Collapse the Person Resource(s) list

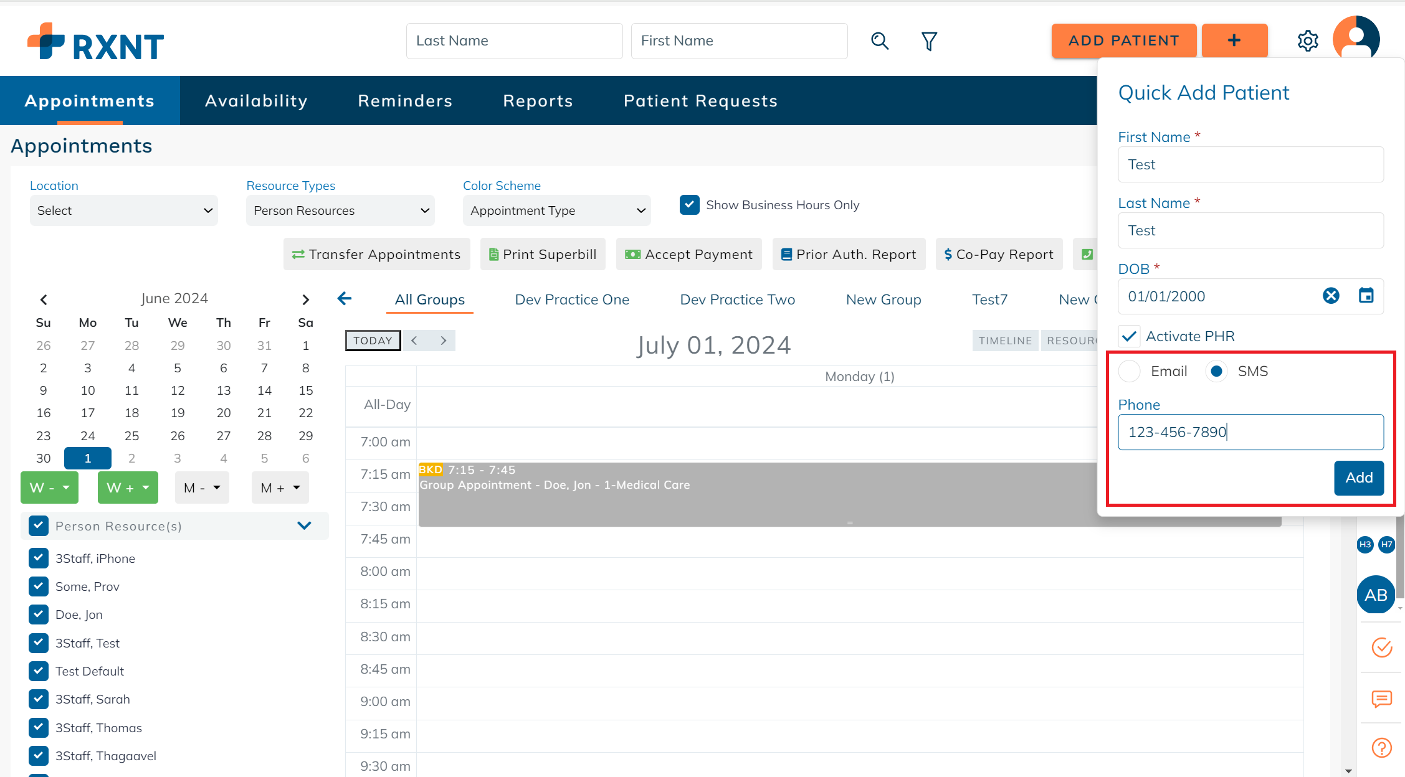(x=305, y=525)
